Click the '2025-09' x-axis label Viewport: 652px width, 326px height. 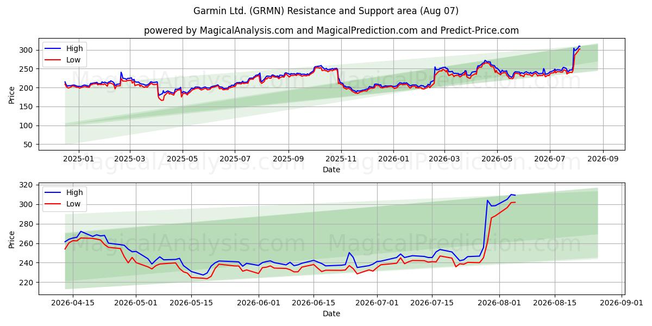tap(288, 159)
